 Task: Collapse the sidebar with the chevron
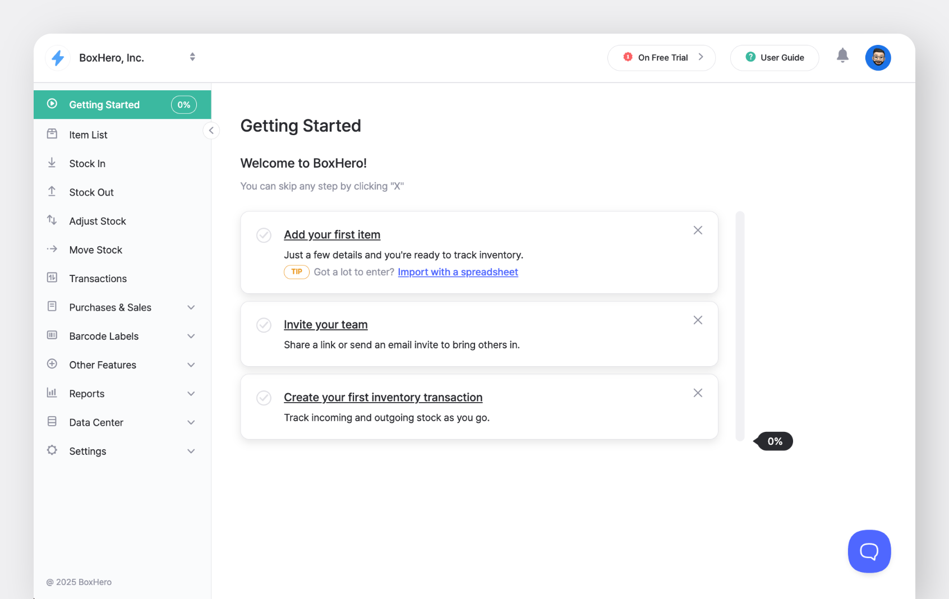(211, 130)
